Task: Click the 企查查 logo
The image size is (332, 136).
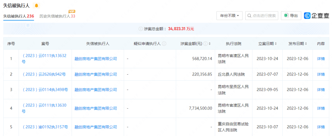Action: [x=317, y=15]
